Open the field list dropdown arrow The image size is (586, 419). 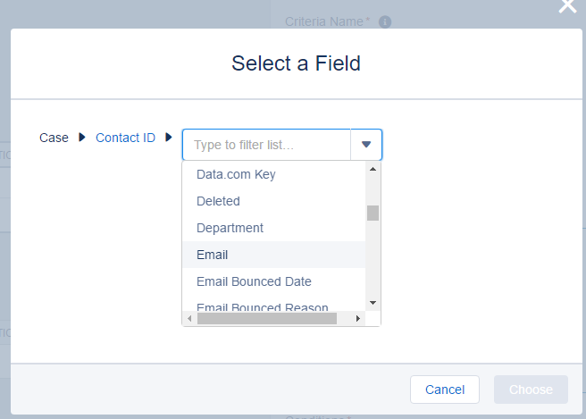point(366,144)
